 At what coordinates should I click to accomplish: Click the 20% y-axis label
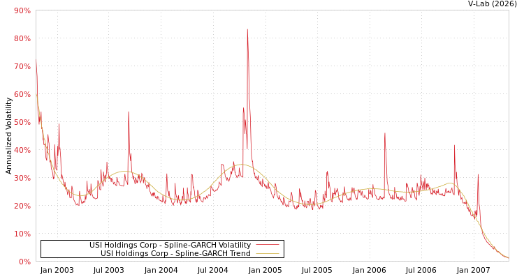click(22, 206)
